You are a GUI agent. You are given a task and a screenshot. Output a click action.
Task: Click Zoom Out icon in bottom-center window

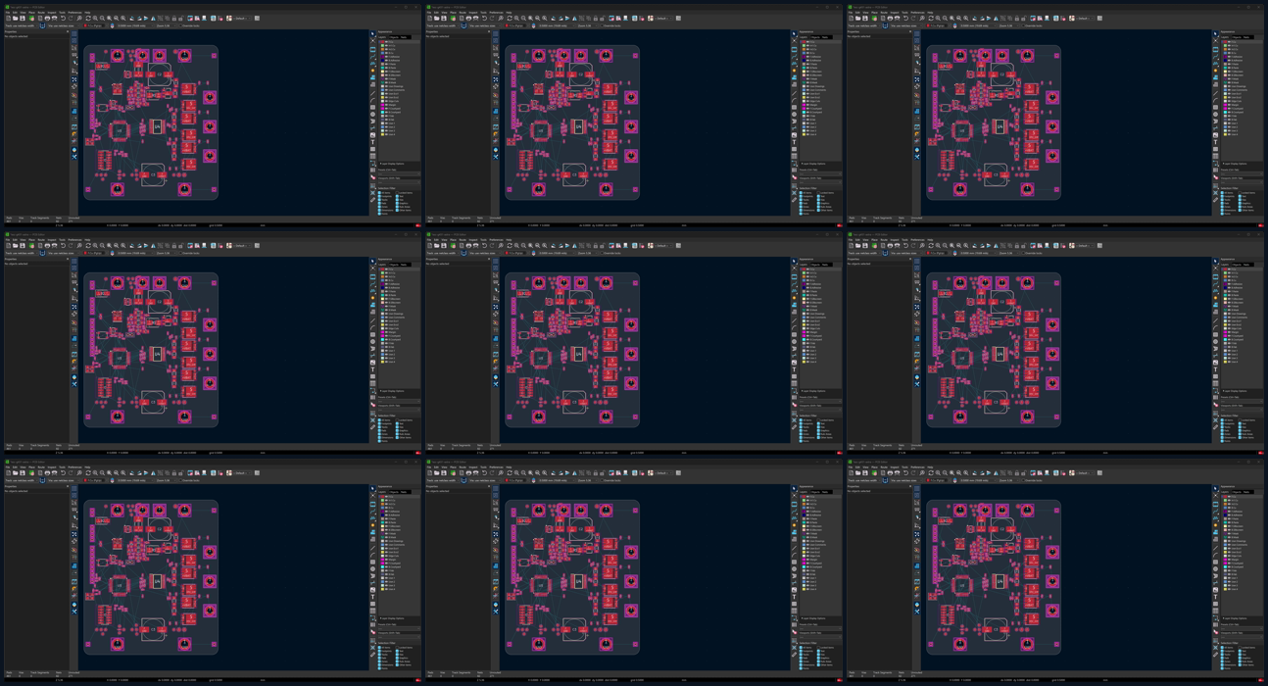(523, 472)
